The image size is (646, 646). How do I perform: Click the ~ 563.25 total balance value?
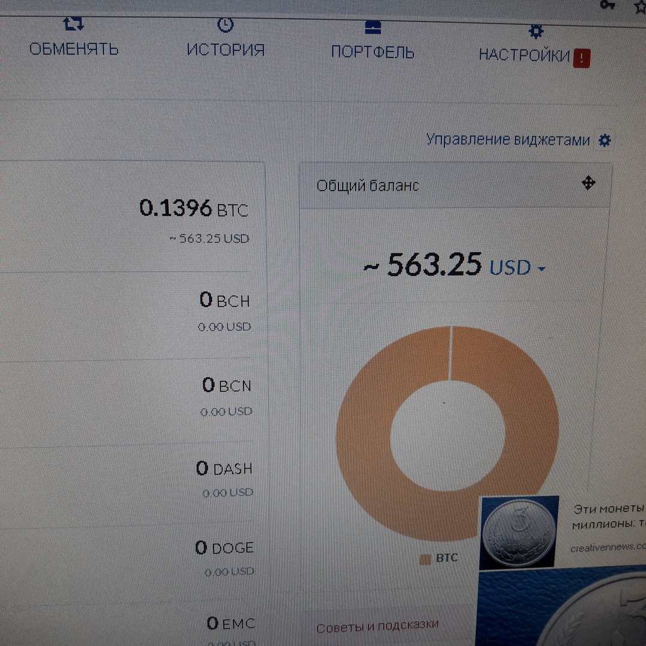pos(422,264)
